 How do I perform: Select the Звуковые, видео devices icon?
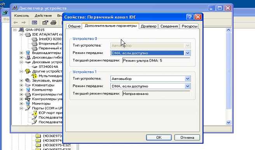[28, 81]
